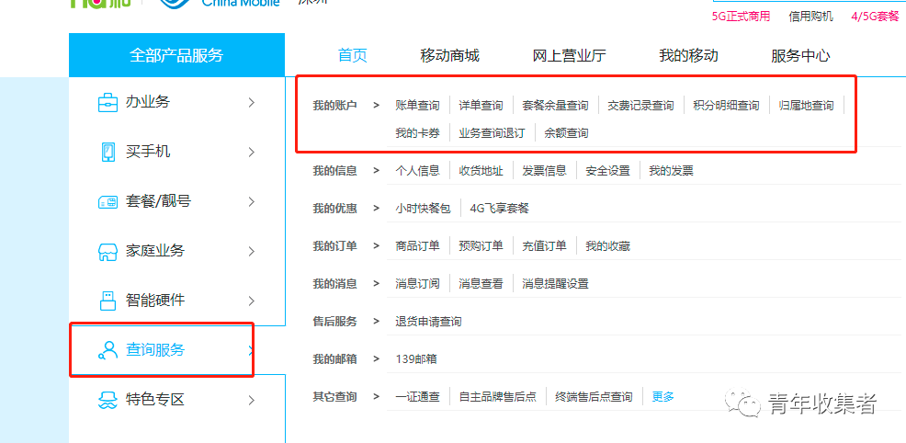Select 查询服务 in the sidebar
The height and width of the screenshot is (443, 906).
155,350
